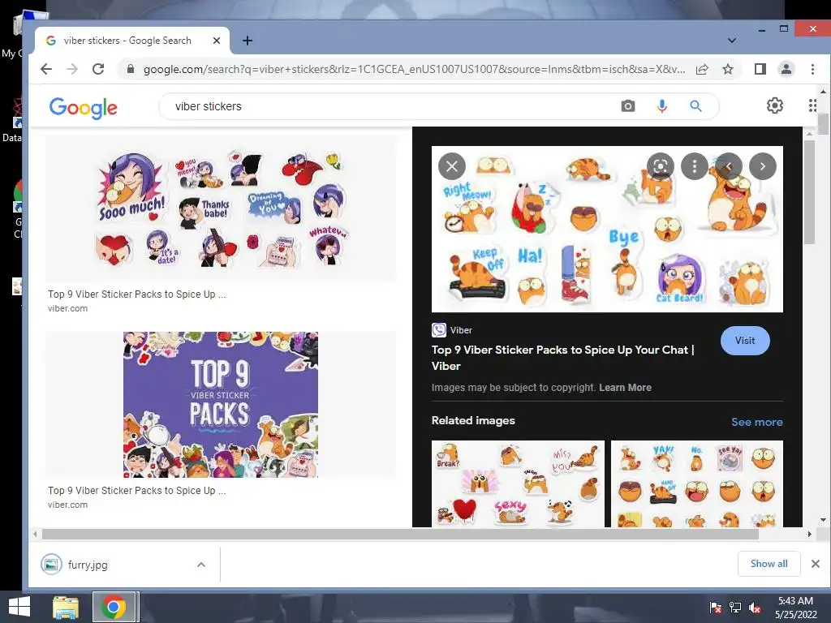
Task: Click the taskbar clock 5:43 AM
Action: pos(795,601)
